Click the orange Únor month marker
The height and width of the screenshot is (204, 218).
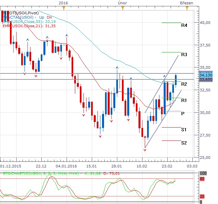pos(123,8)
